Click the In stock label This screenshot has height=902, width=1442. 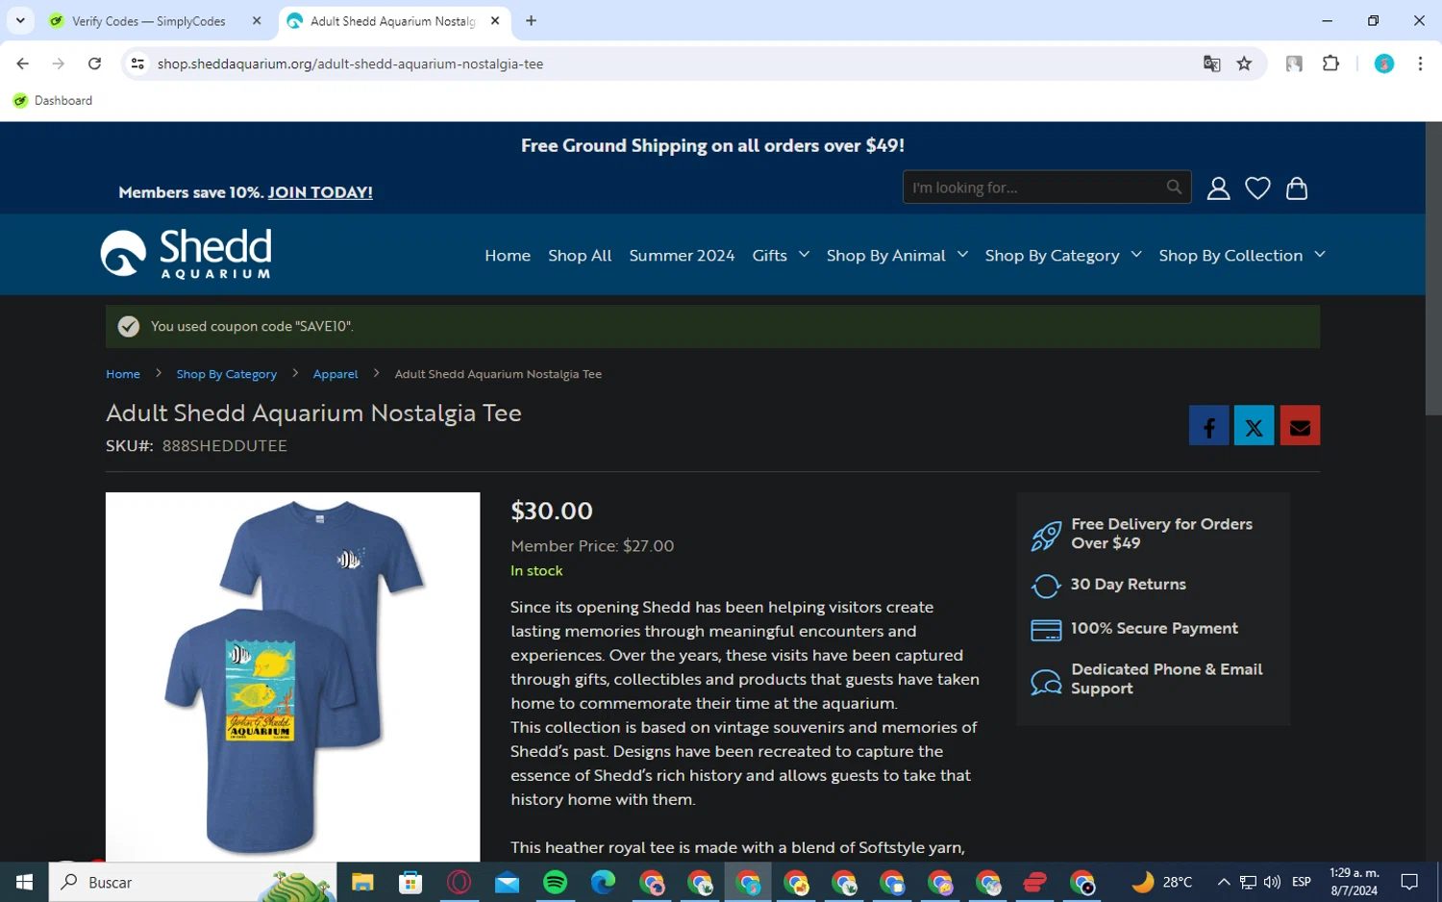536,570
